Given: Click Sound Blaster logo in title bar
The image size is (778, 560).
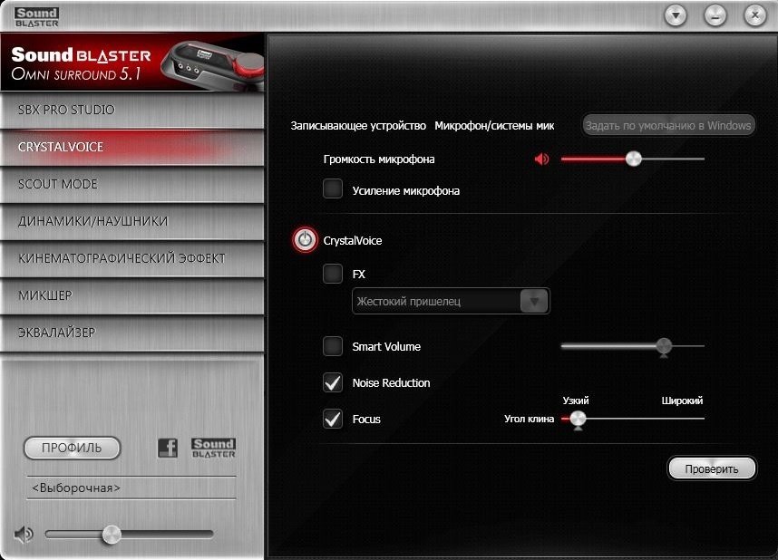Looking at the screenshot, I should point(36,17).
